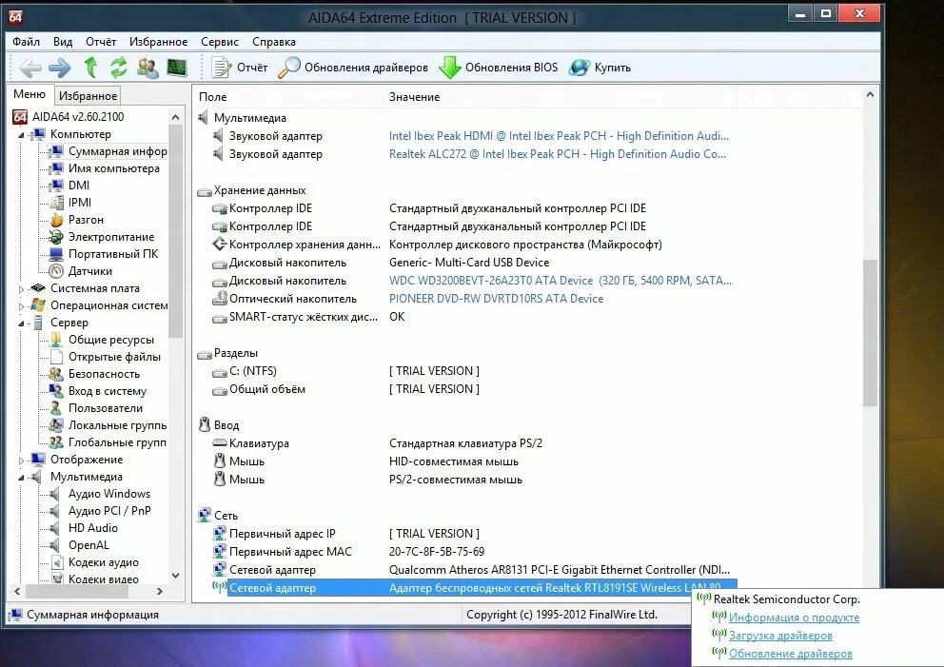Open Загрузка драйверов popup link
Screen dimensions: 944x667
point(780,636)
